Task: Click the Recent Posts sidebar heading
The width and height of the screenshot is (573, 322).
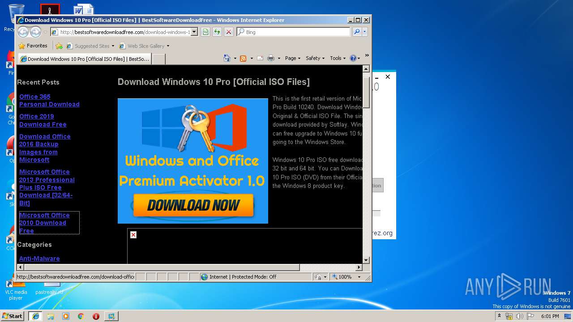Action: click(x=38, y=82)
